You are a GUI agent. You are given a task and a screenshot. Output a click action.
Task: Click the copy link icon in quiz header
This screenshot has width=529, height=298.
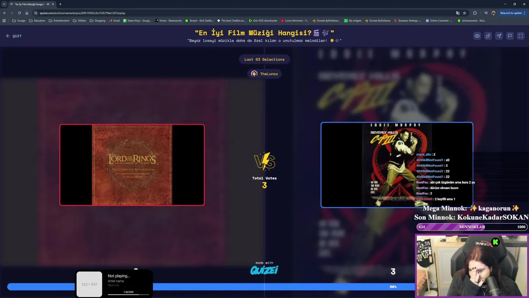[x=488, y=36]
